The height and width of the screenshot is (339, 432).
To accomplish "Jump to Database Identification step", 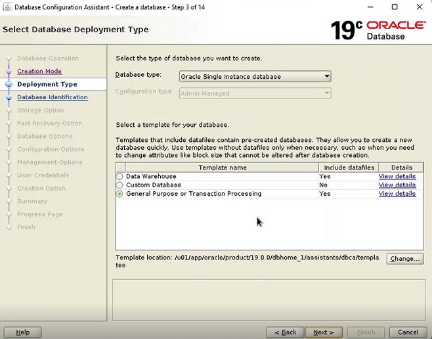I will tap(52, 97).
